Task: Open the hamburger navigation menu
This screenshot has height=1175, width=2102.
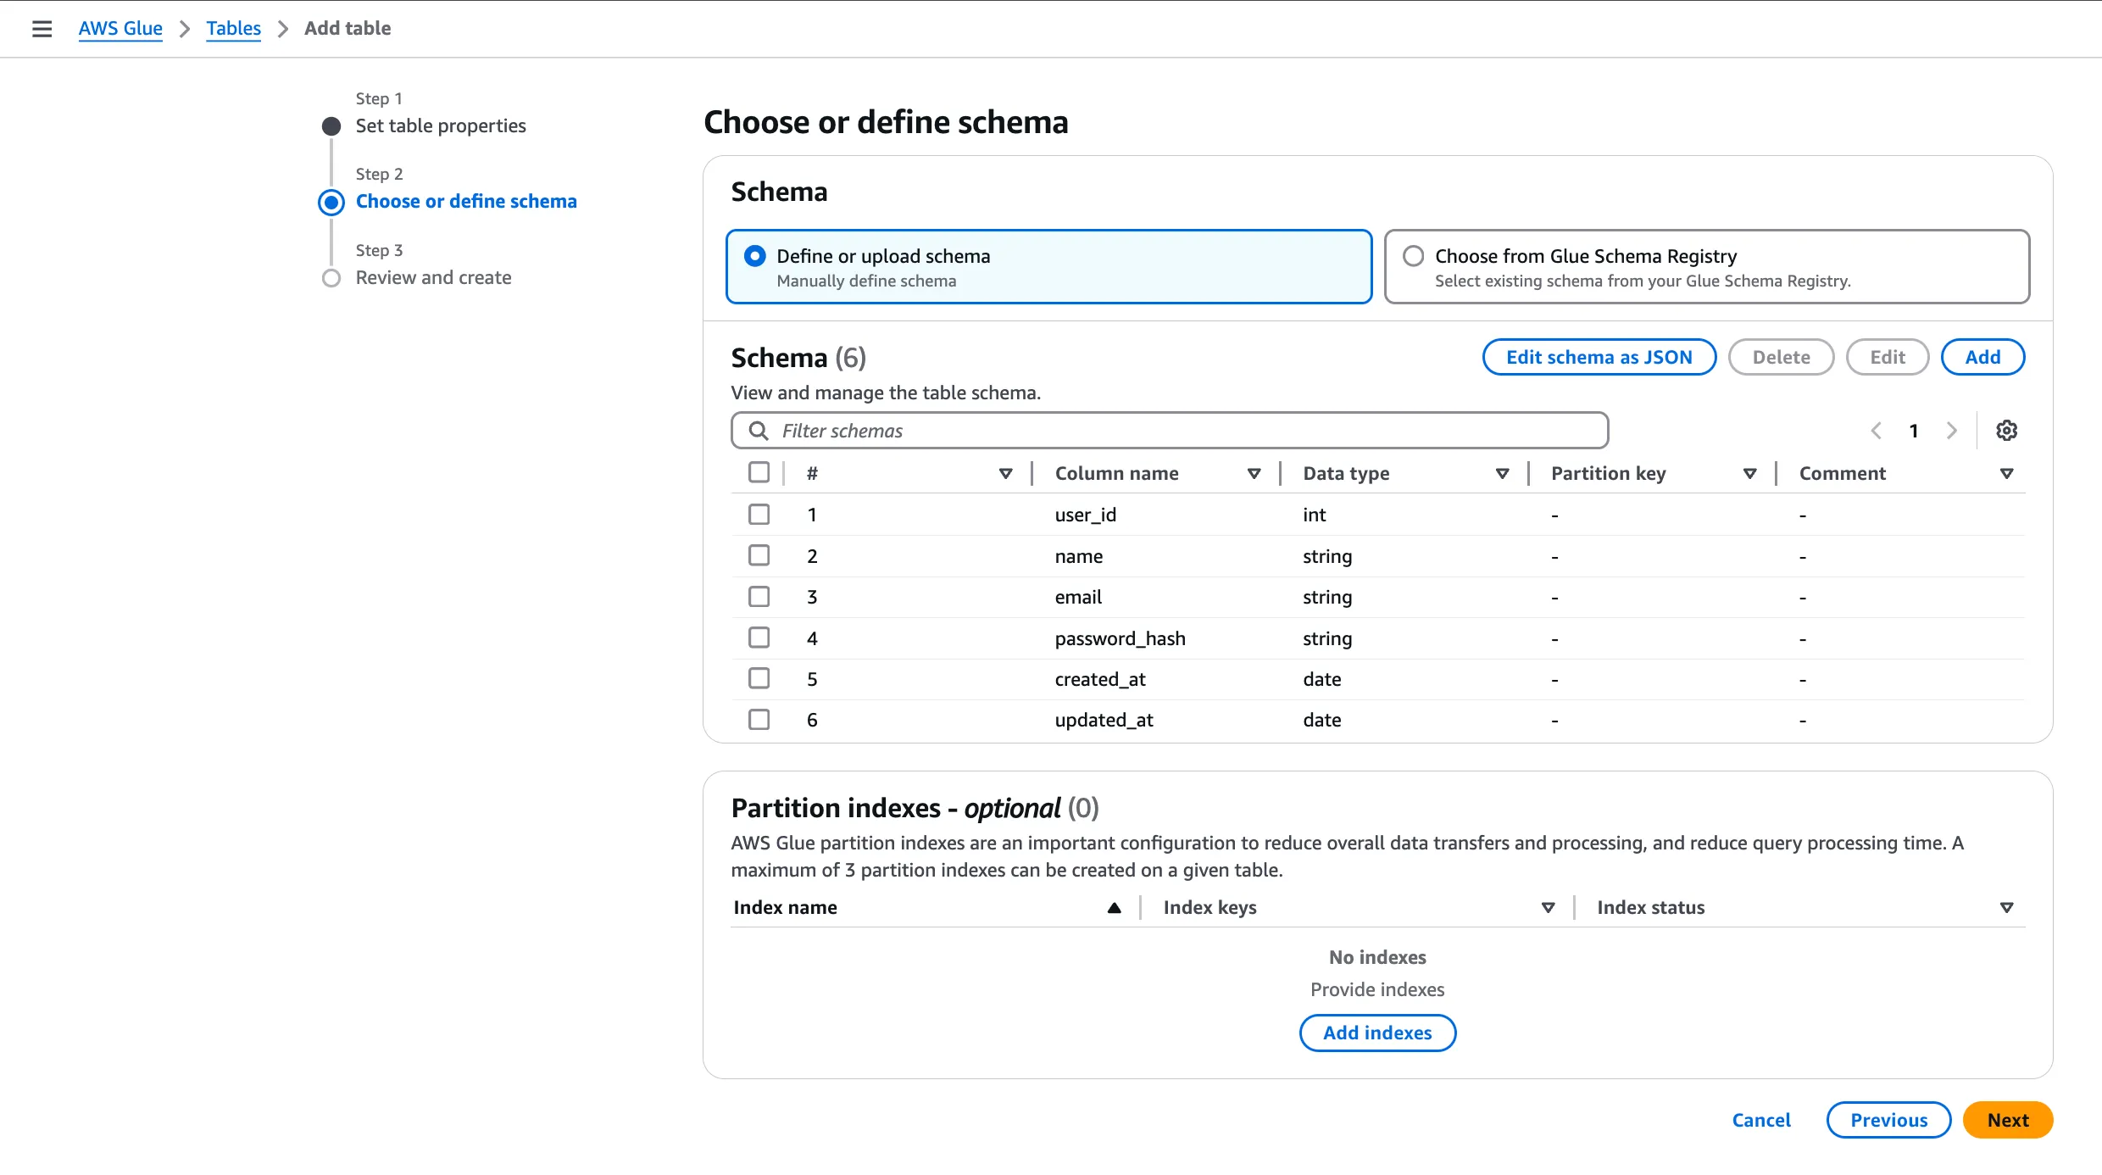Action: (42, 29)
